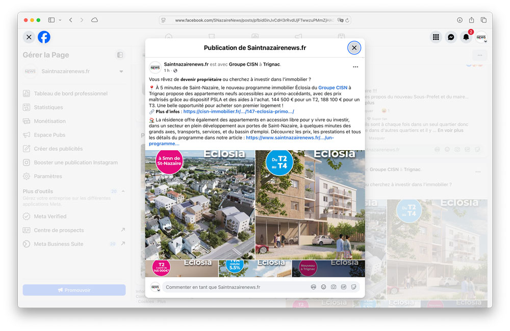Open the Safari share button

[x=471, y=20]
